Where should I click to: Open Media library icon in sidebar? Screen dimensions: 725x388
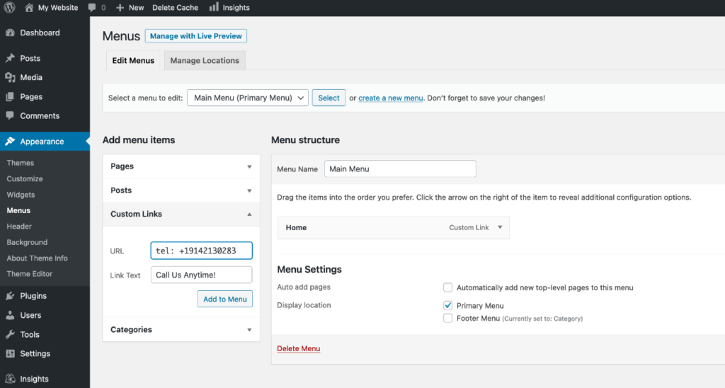pos(10,78)
